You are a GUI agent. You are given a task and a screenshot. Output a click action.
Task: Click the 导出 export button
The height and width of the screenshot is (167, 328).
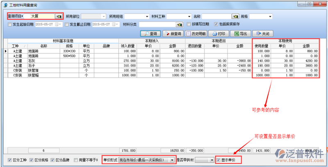[x=240, y=34]
